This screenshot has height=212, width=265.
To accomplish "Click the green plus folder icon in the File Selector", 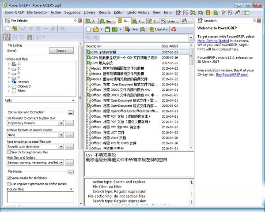I will coord(15,29).
